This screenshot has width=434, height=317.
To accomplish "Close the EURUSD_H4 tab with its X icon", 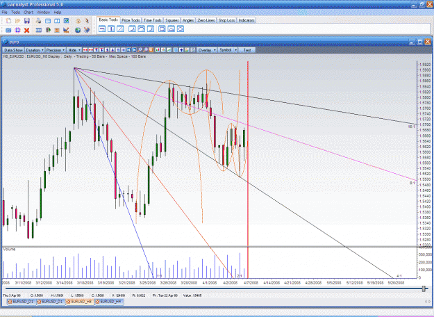I will pos(97,302).
